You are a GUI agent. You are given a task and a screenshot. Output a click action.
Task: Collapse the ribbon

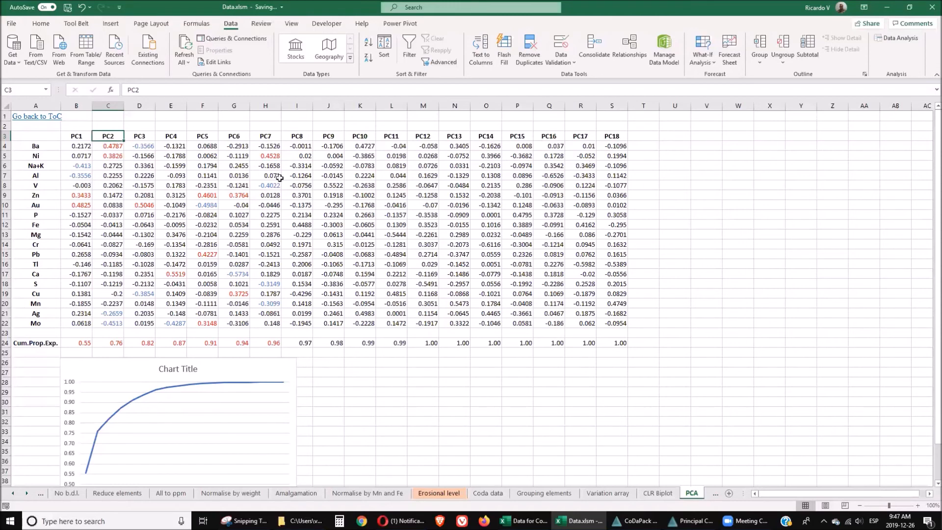(x=937, y=75)
